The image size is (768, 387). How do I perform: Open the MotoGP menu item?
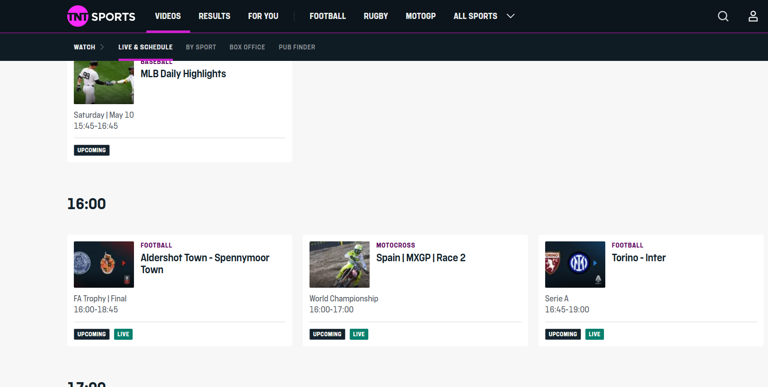click(x=420, y=16)
